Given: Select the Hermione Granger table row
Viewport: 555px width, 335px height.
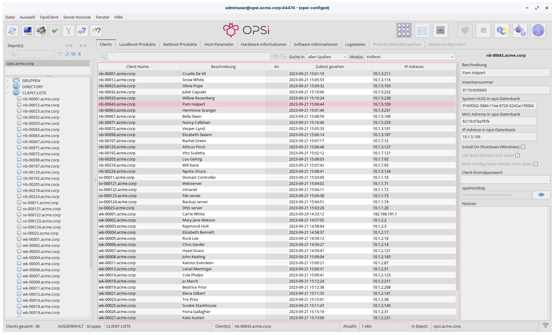Looking at the screenshot, I should tap(277, 110).
